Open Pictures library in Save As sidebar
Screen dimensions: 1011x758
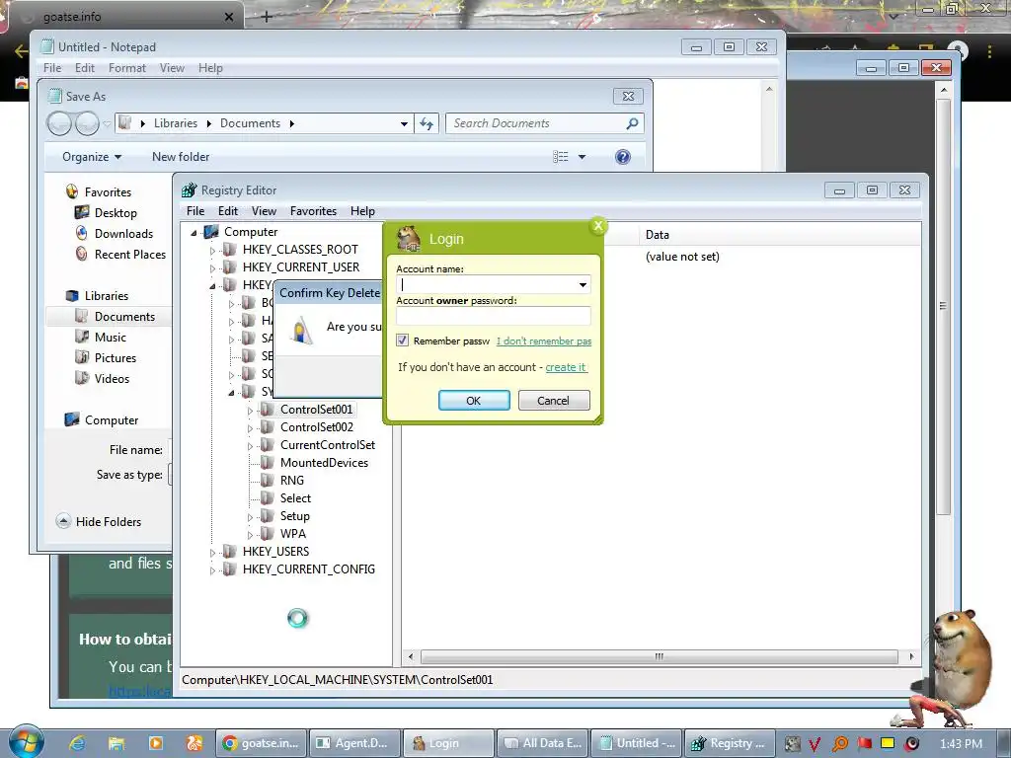point(106,357)
